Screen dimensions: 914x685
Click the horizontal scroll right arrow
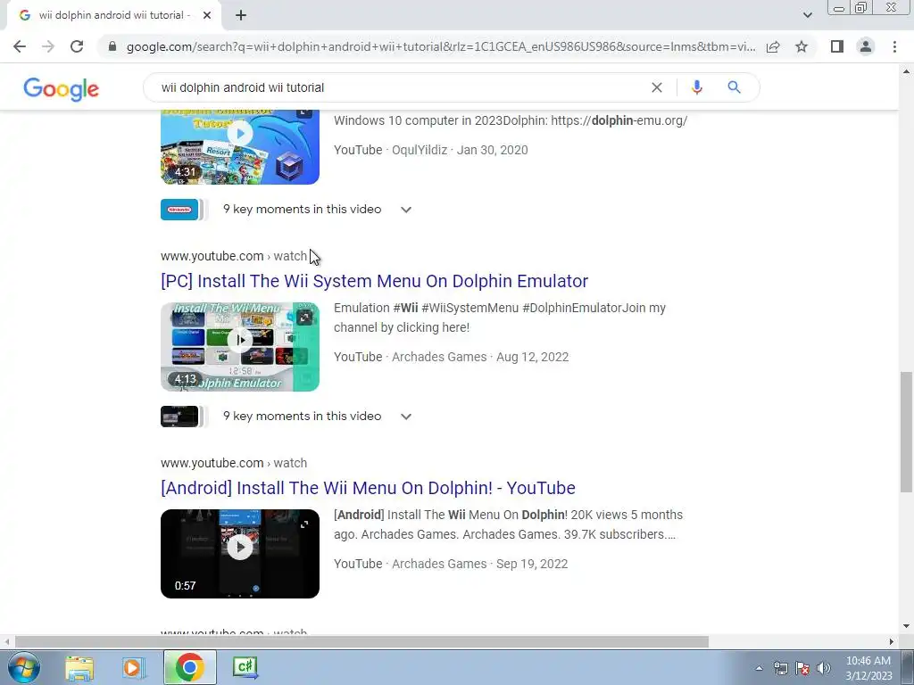pos(892,641)
